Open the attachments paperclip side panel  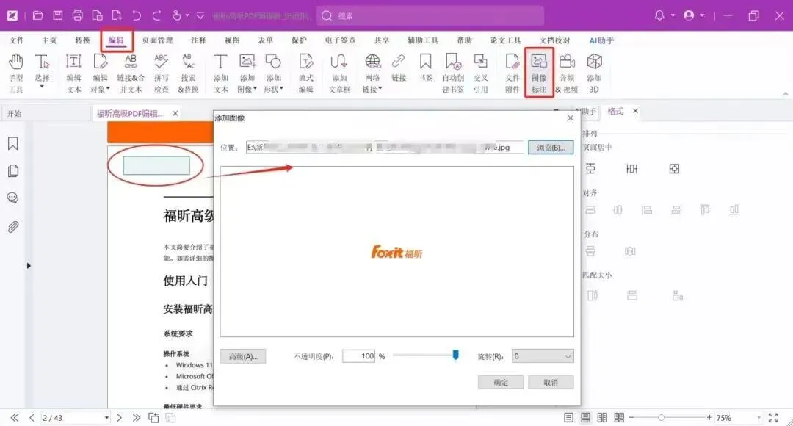point(13,227)
